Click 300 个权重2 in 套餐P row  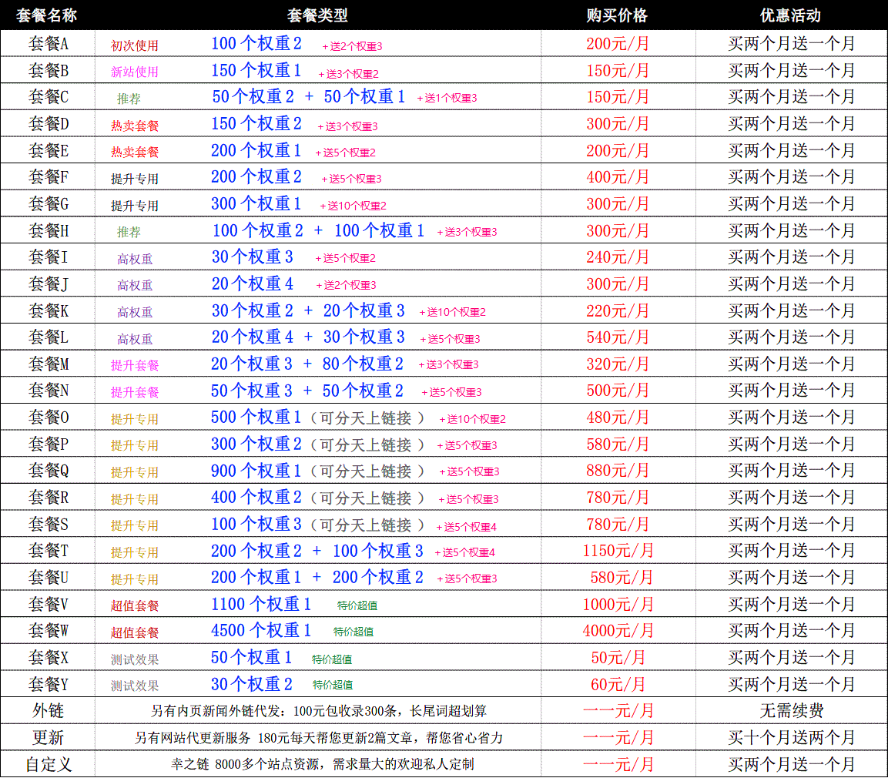(256, 444)
